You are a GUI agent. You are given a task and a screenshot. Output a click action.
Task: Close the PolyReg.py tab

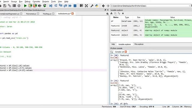click(x=53, y=13)
